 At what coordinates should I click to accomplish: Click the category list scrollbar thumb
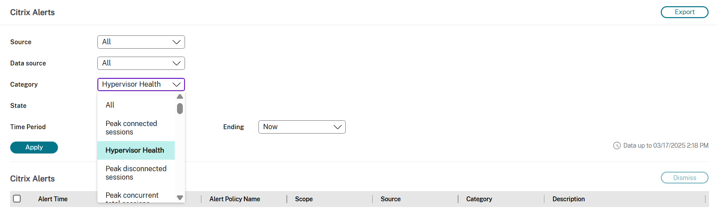click(x=180, y=108)
